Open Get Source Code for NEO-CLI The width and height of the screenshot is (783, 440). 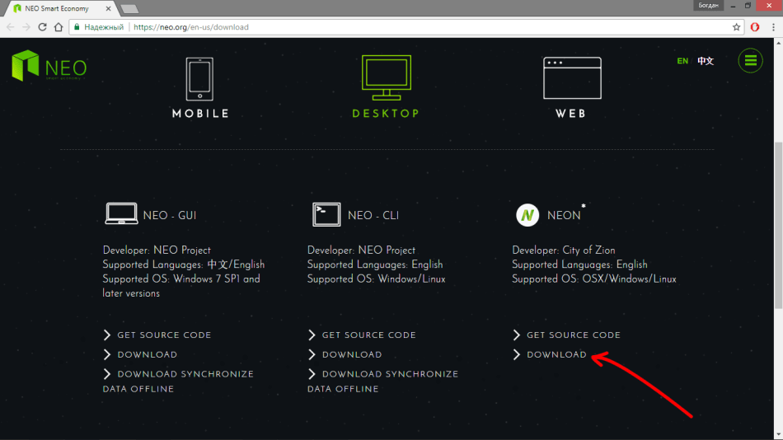368,335
